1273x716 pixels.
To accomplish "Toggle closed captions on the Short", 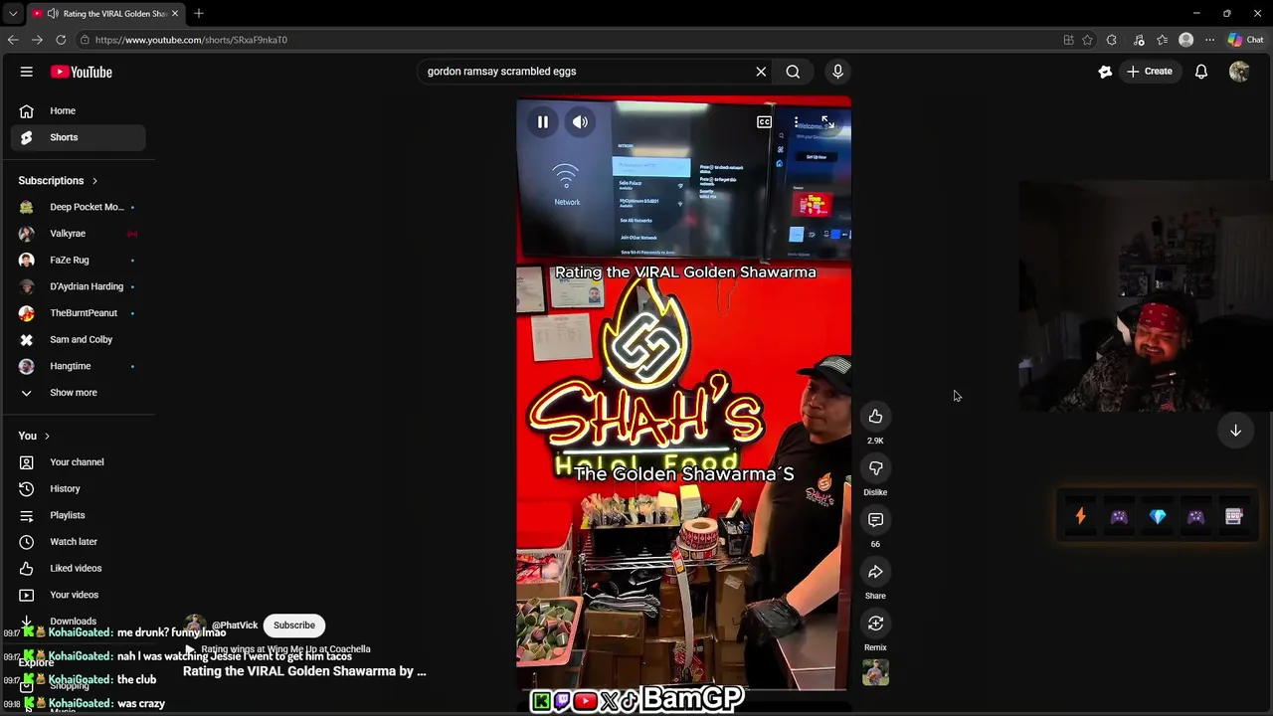I will 764,122.
